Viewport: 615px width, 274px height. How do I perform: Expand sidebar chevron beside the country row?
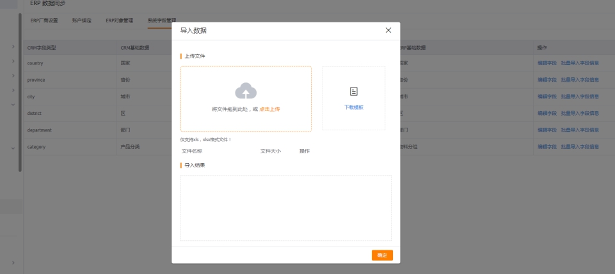point(13,61)
